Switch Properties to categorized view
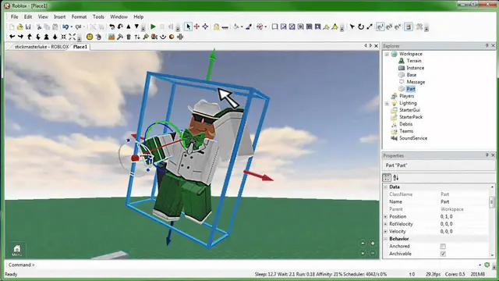 click(387, 177)
